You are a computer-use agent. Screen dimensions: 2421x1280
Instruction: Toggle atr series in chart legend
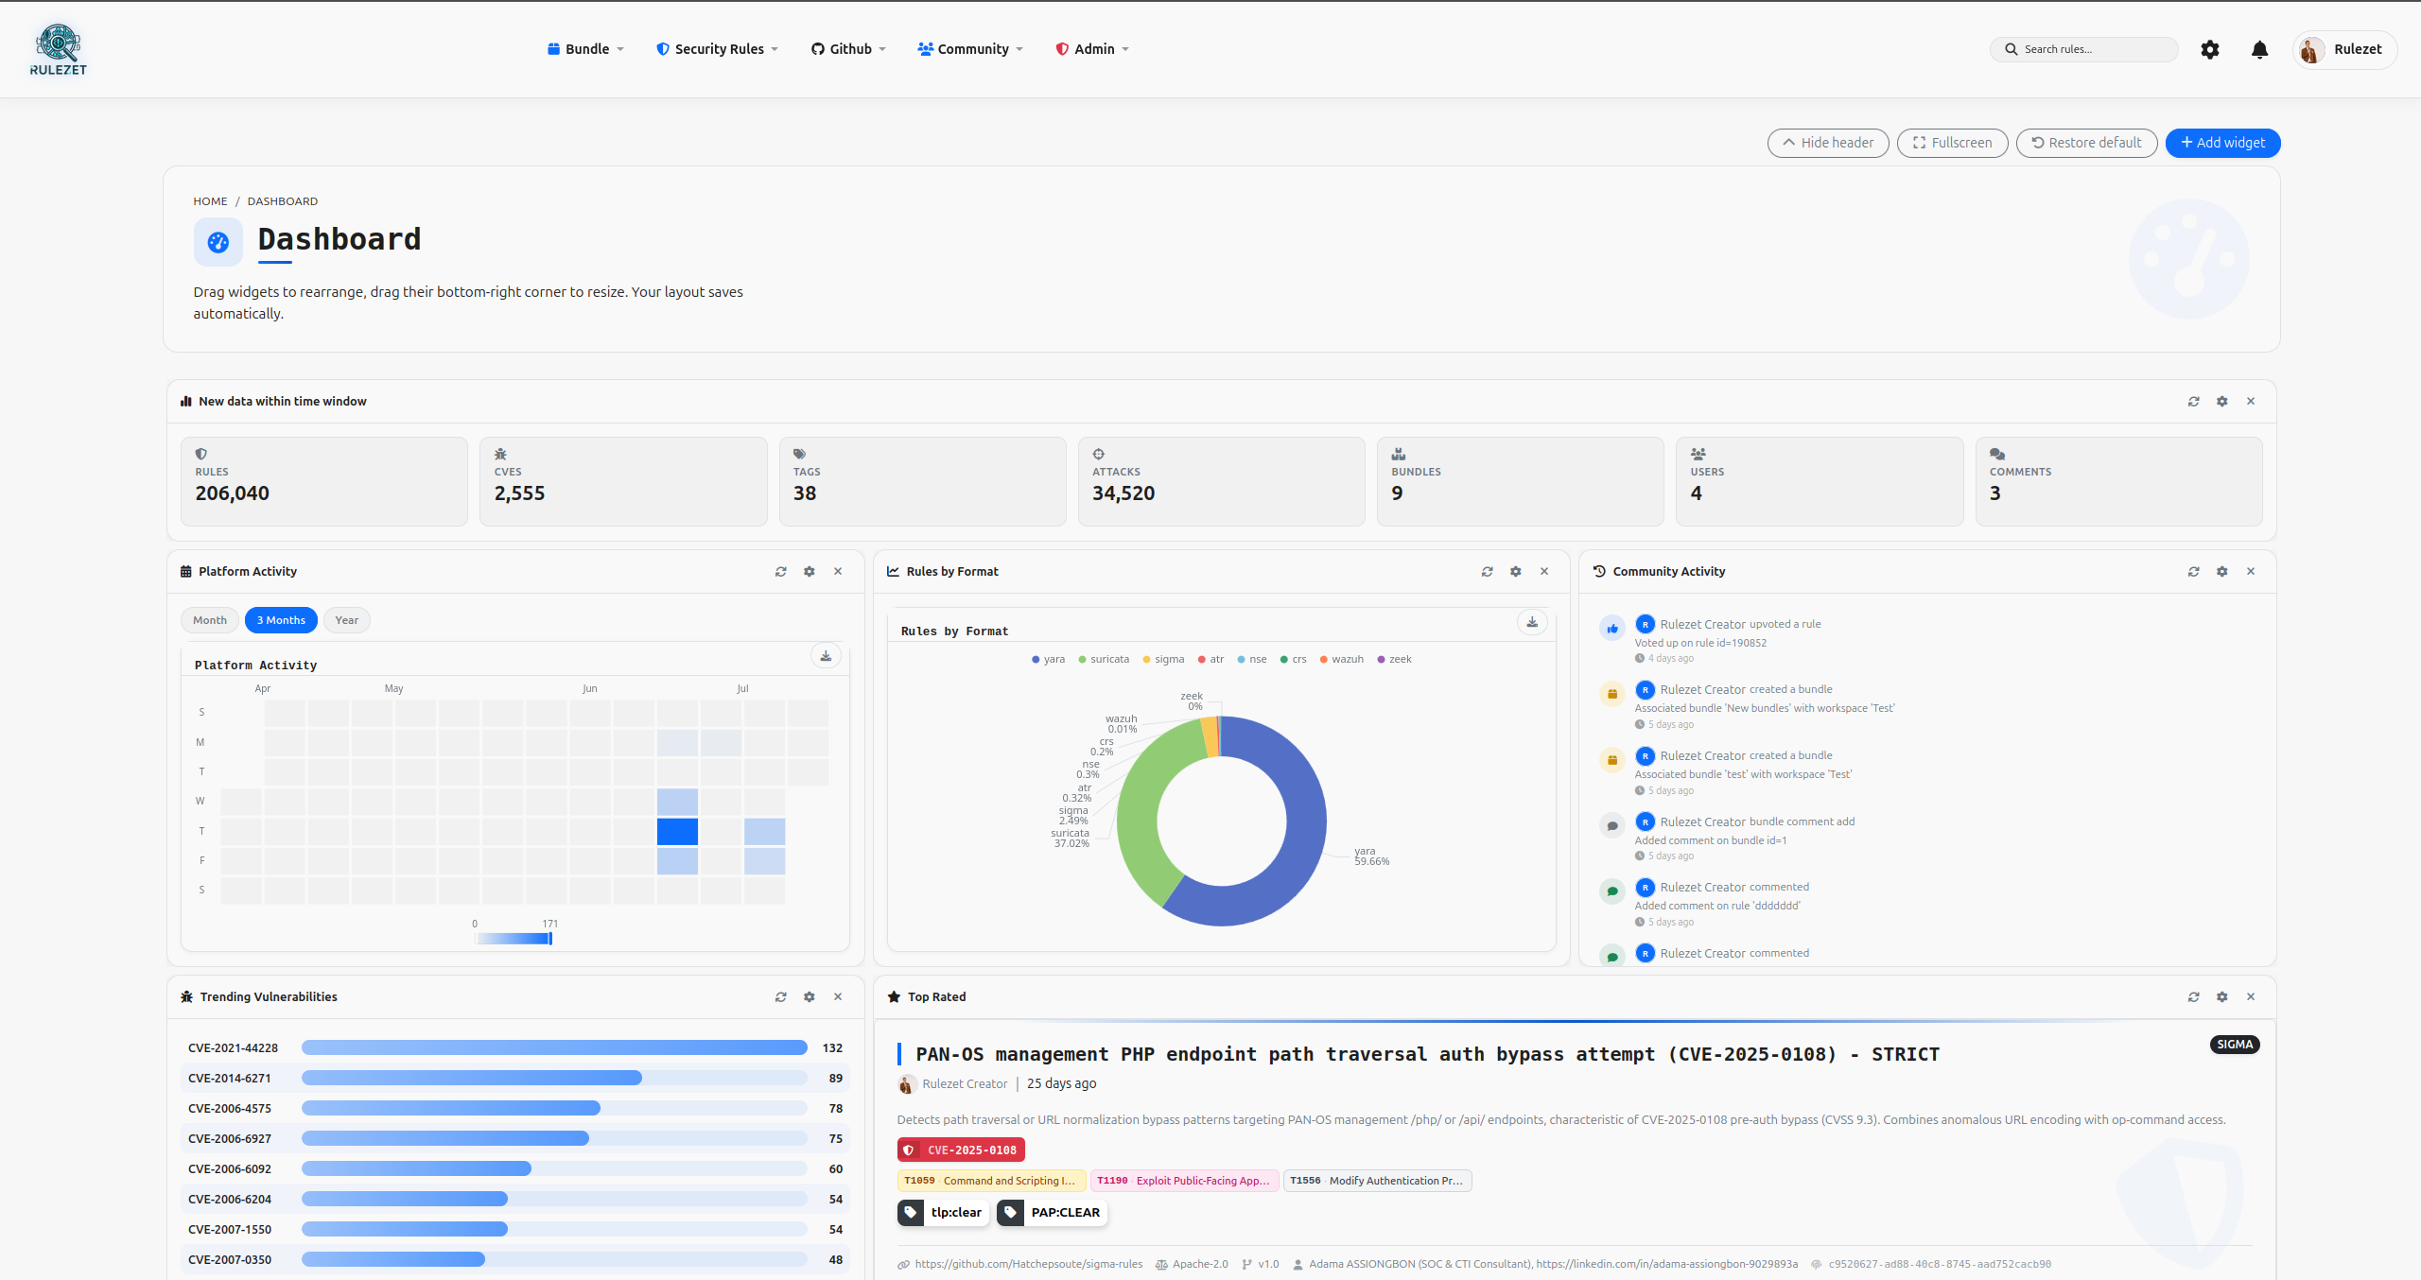pyautogui.click(x=1210, y=660)
